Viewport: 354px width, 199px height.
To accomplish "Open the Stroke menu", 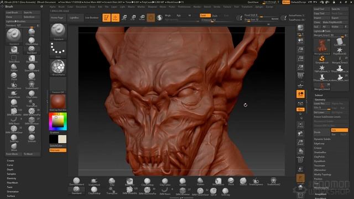I will pyautogui.click(x=217, y=7).
